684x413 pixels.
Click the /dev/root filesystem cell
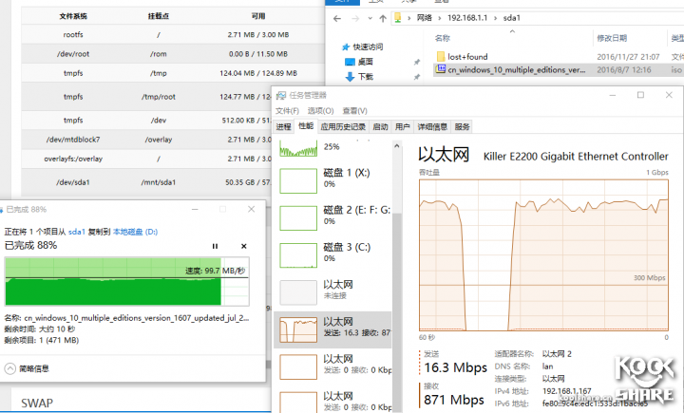[73, 54]
